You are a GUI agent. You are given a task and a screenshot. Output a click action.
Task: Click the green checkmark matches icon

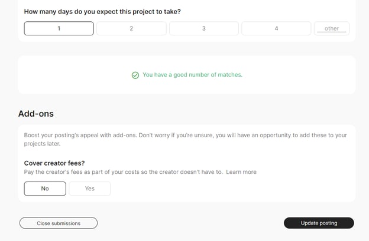coord(135,75)
